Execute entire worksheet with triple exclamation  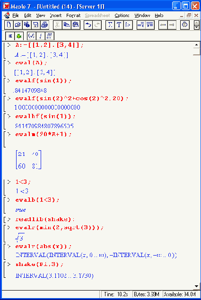coord(50,36)
